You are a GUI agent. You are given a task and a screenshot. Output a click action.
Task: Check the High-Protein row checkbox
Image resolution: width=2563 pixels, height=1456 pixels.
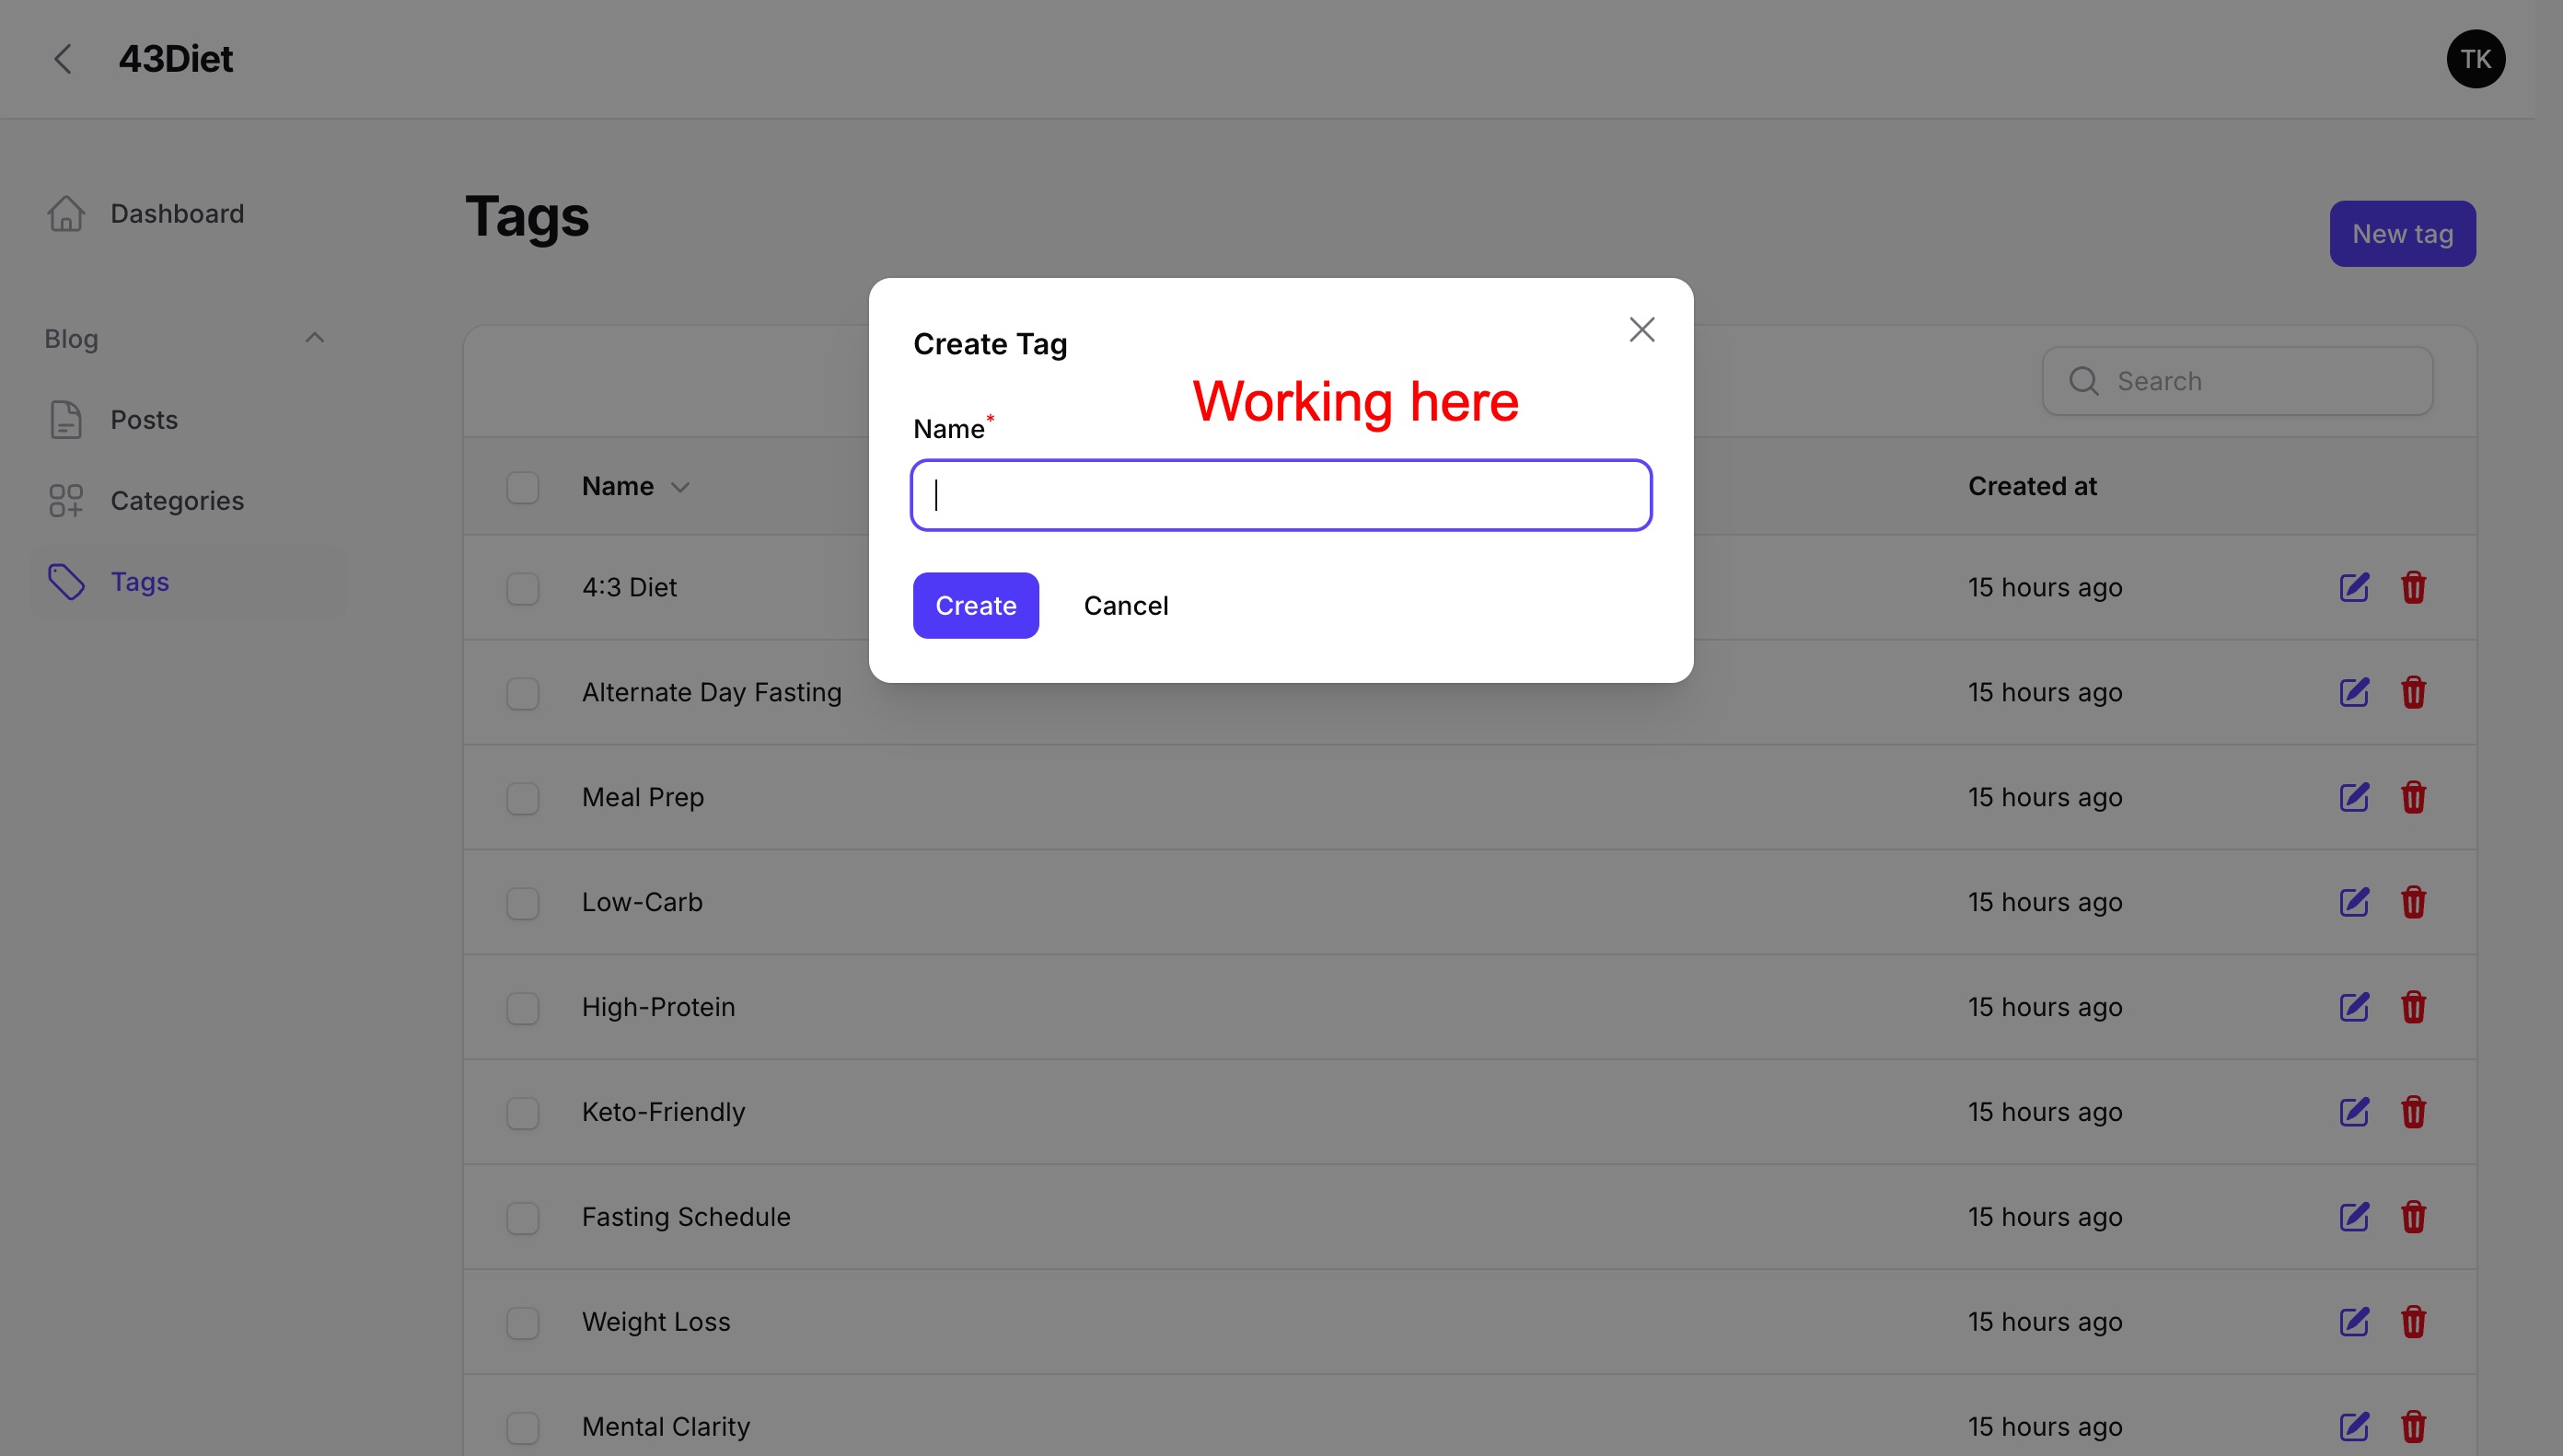523,1008
